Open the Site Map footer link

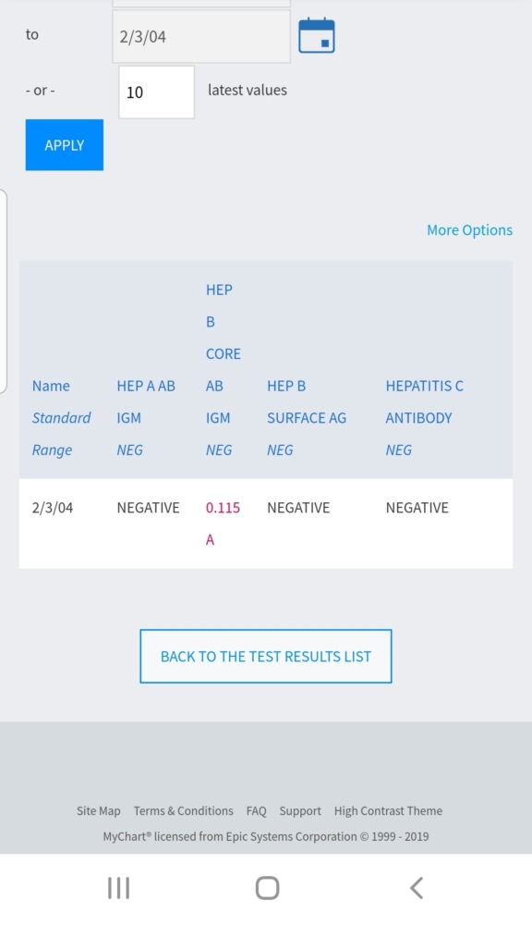[x=99, y=811]
